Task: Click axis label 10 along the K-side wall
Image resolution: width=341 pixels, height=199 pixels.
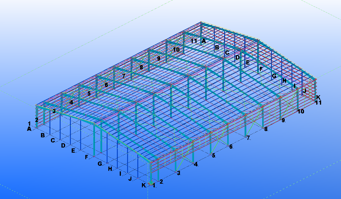Action: pyautogui.click(x=301, y=111)
